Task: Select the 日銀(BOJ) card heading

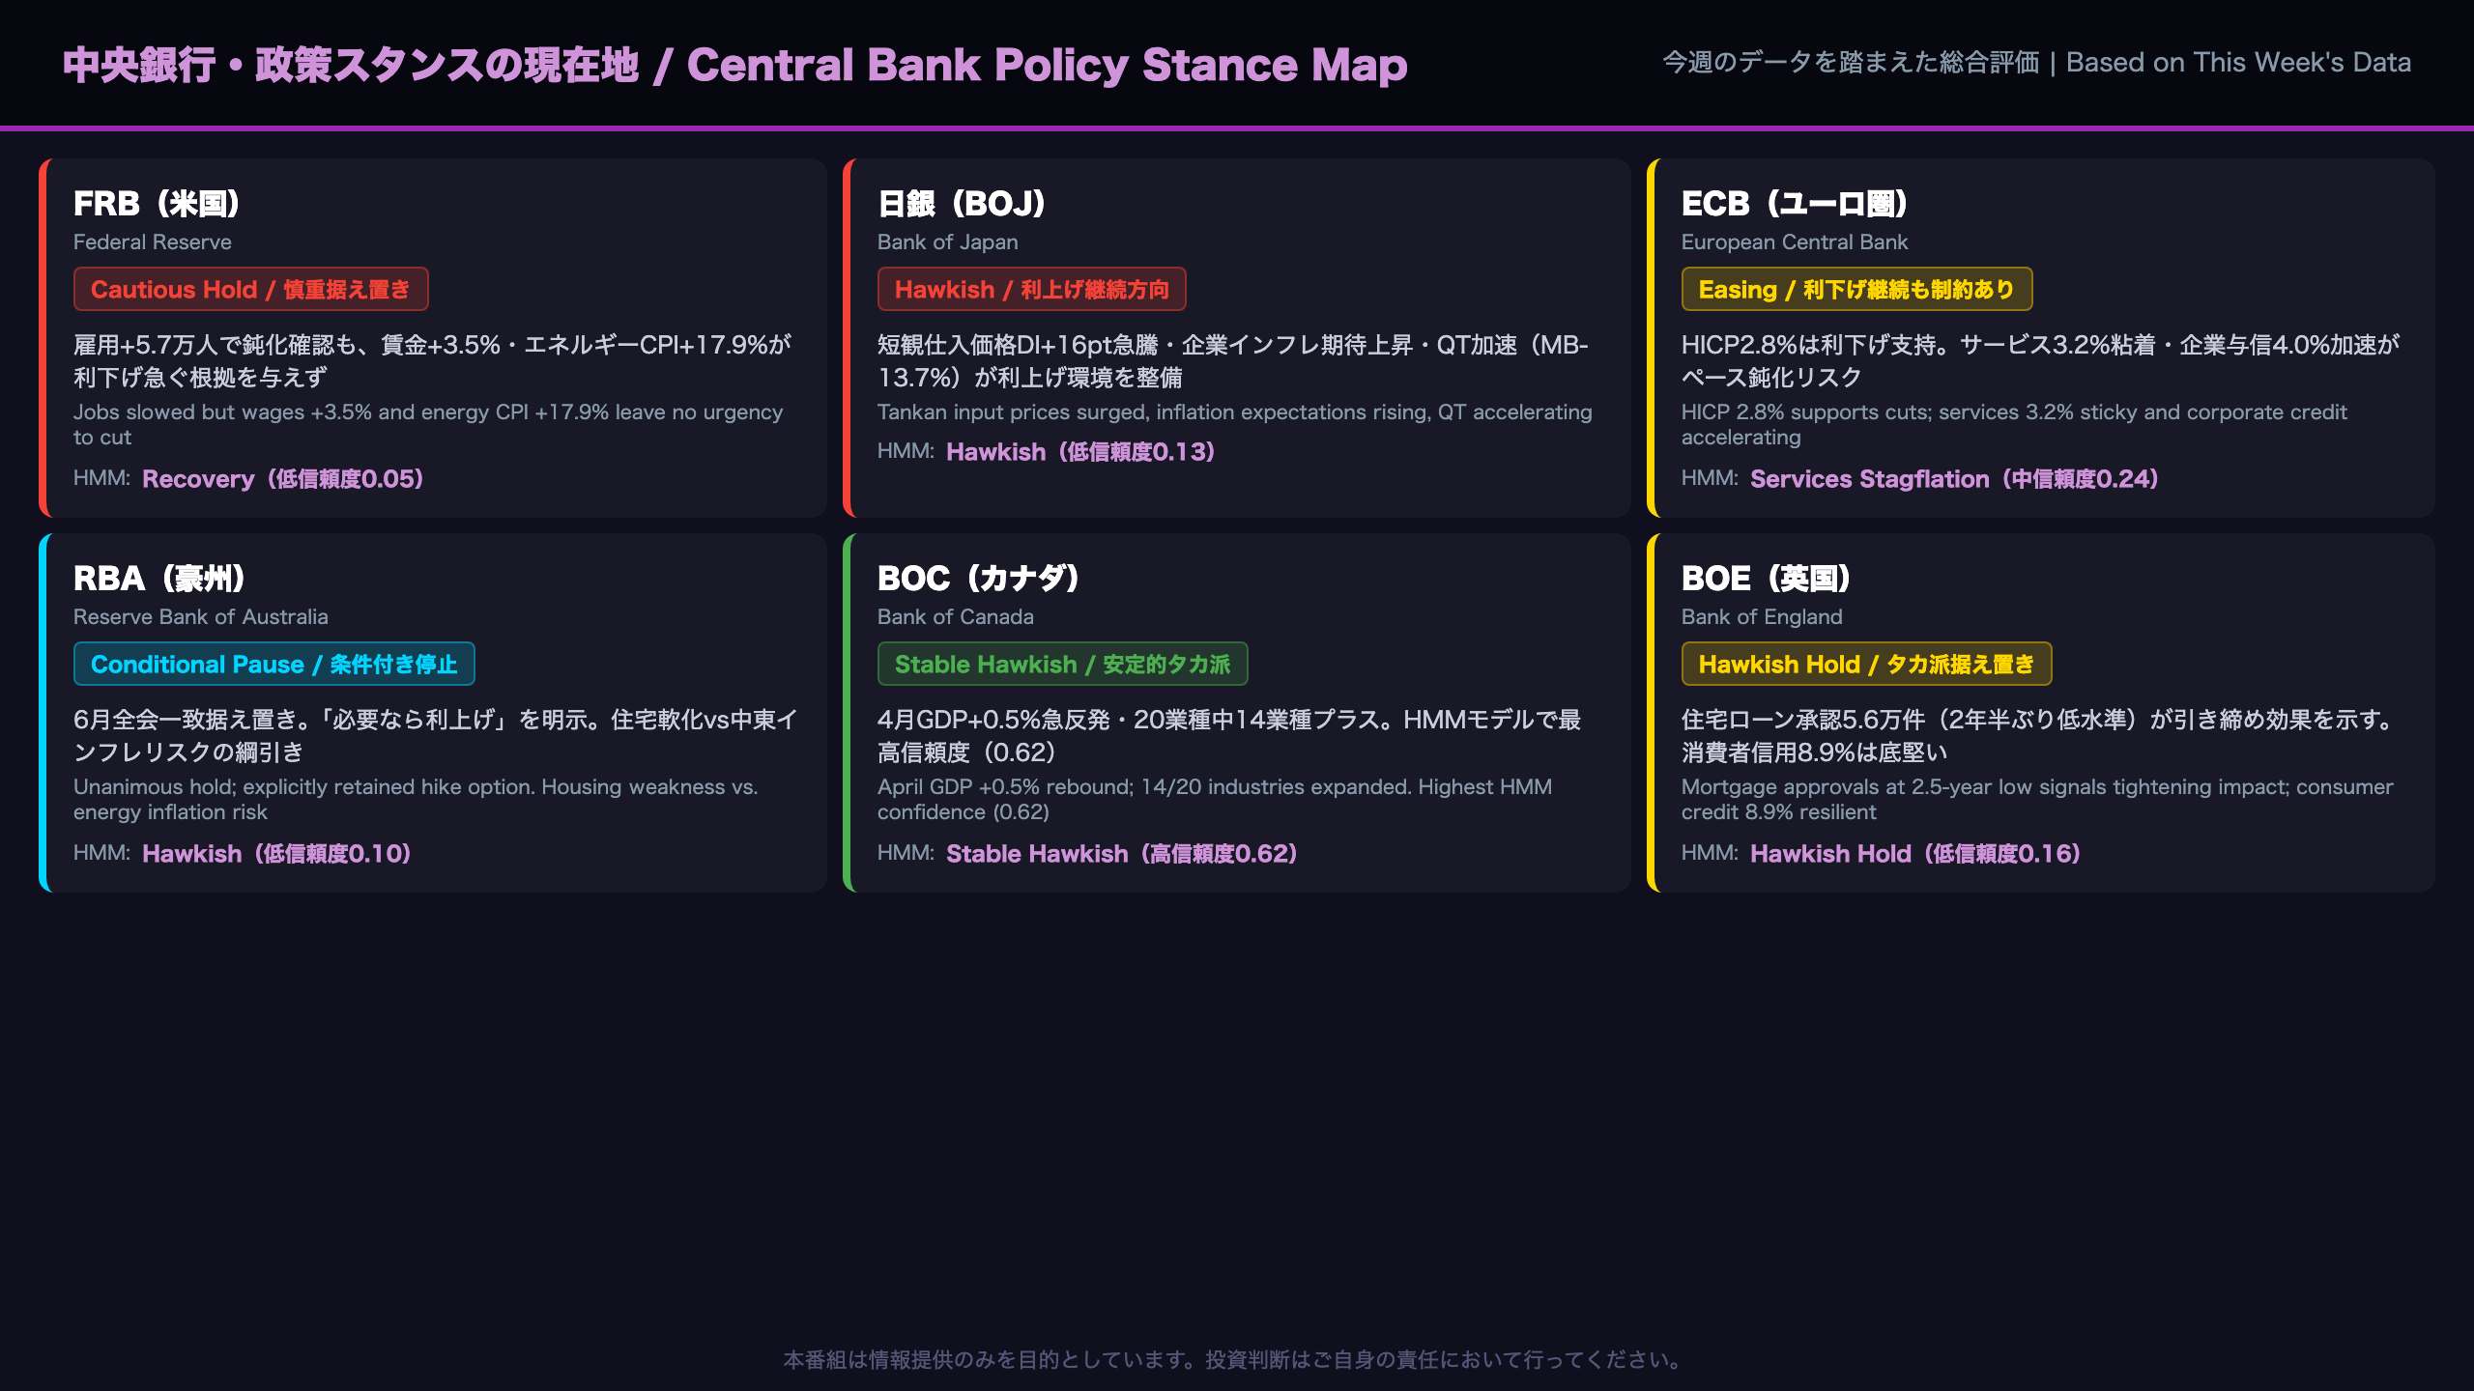Action: (963, 204)
